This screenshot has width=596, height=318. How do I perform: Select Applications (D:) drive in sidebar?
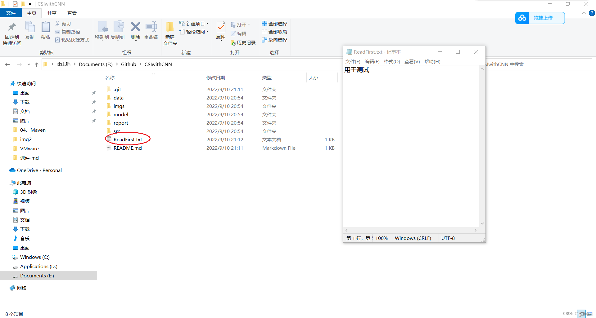click(x=38, y=266)
